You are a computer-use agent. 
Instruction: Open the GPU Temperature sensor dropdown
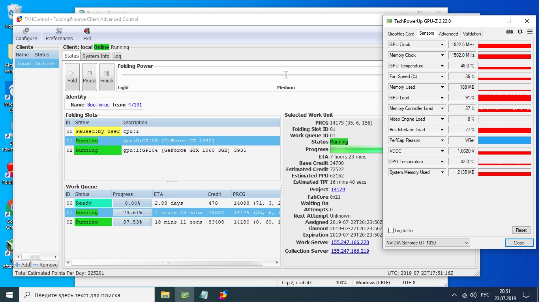tap(442, 66)
